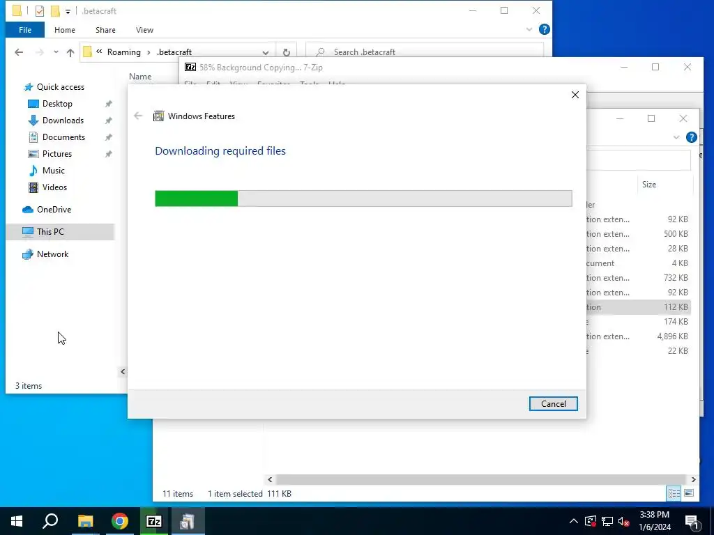Open the View ribbon tab

click(144, 30)
